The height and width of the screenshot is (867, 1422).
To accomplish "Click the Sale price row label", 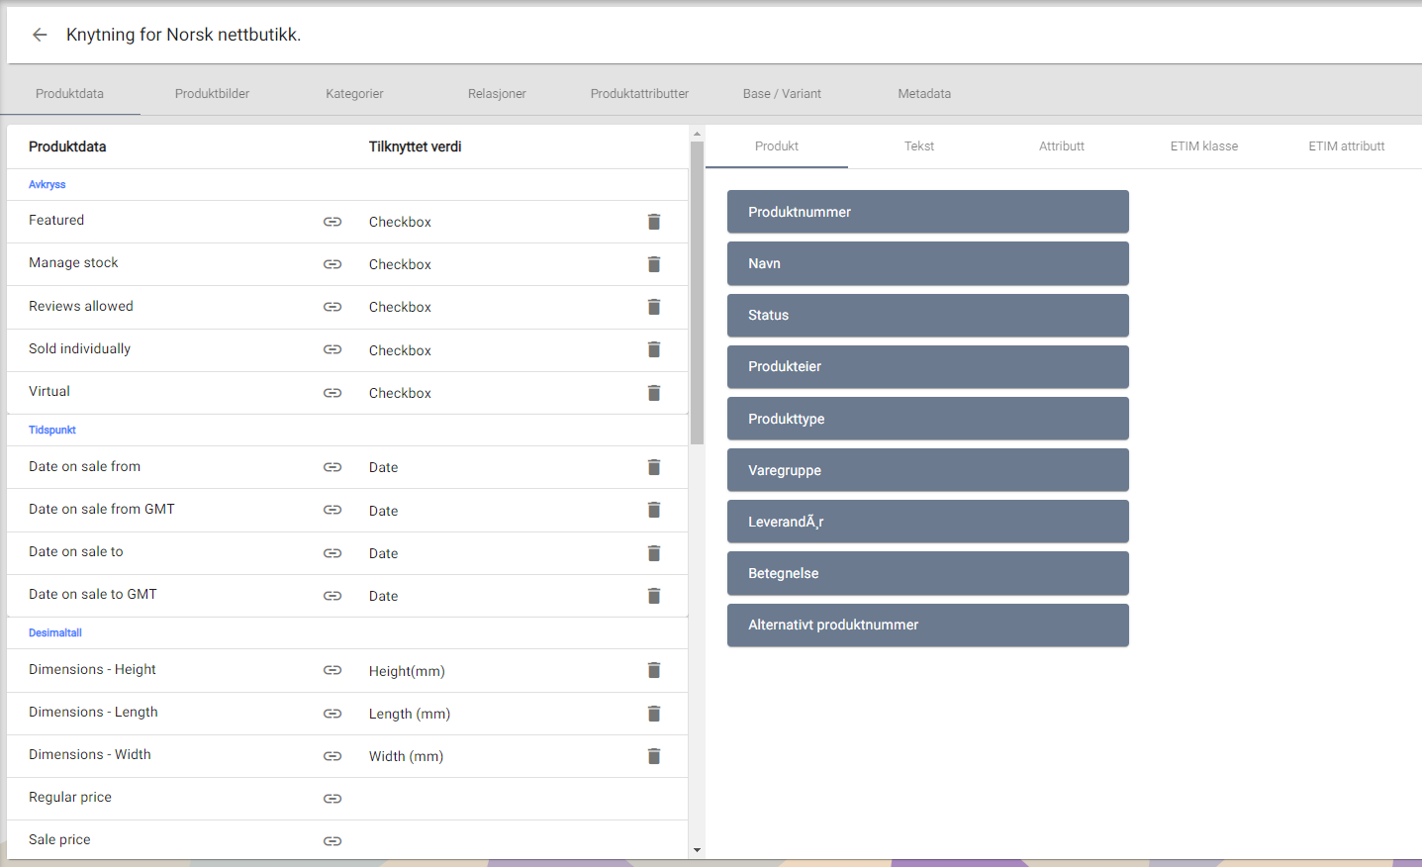I will click(x=59, y=839).
